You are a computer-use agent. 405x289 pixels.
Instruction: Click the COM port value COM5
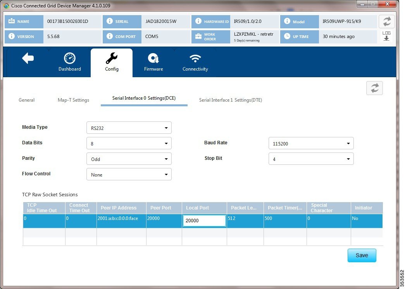tap(152, 36)
